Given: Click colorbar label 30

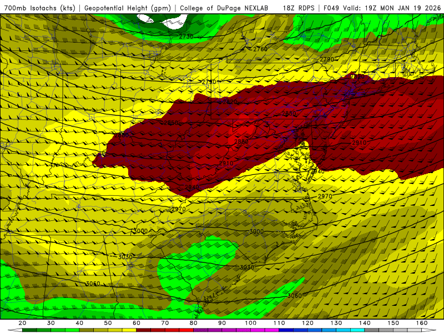Looking at the screenshot, I should [x=51, y=323].
